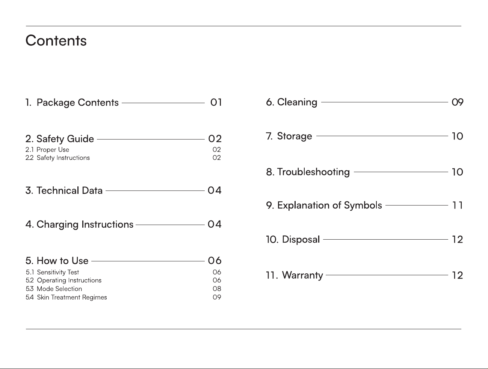Open 5.1 Sensitivity Test subsection
Screen dimensions: 488x369
point(52,272)
